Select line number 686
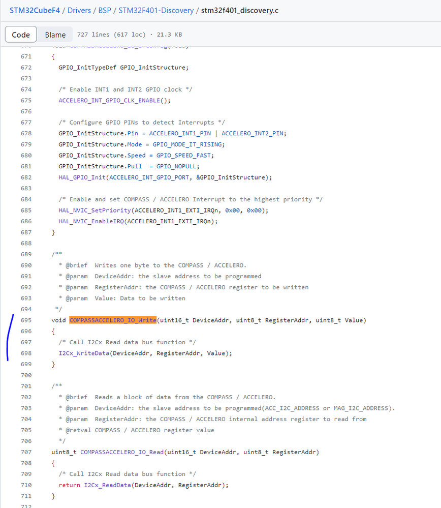The width and height of the screenshot is (441, 508). pos(26,221)
